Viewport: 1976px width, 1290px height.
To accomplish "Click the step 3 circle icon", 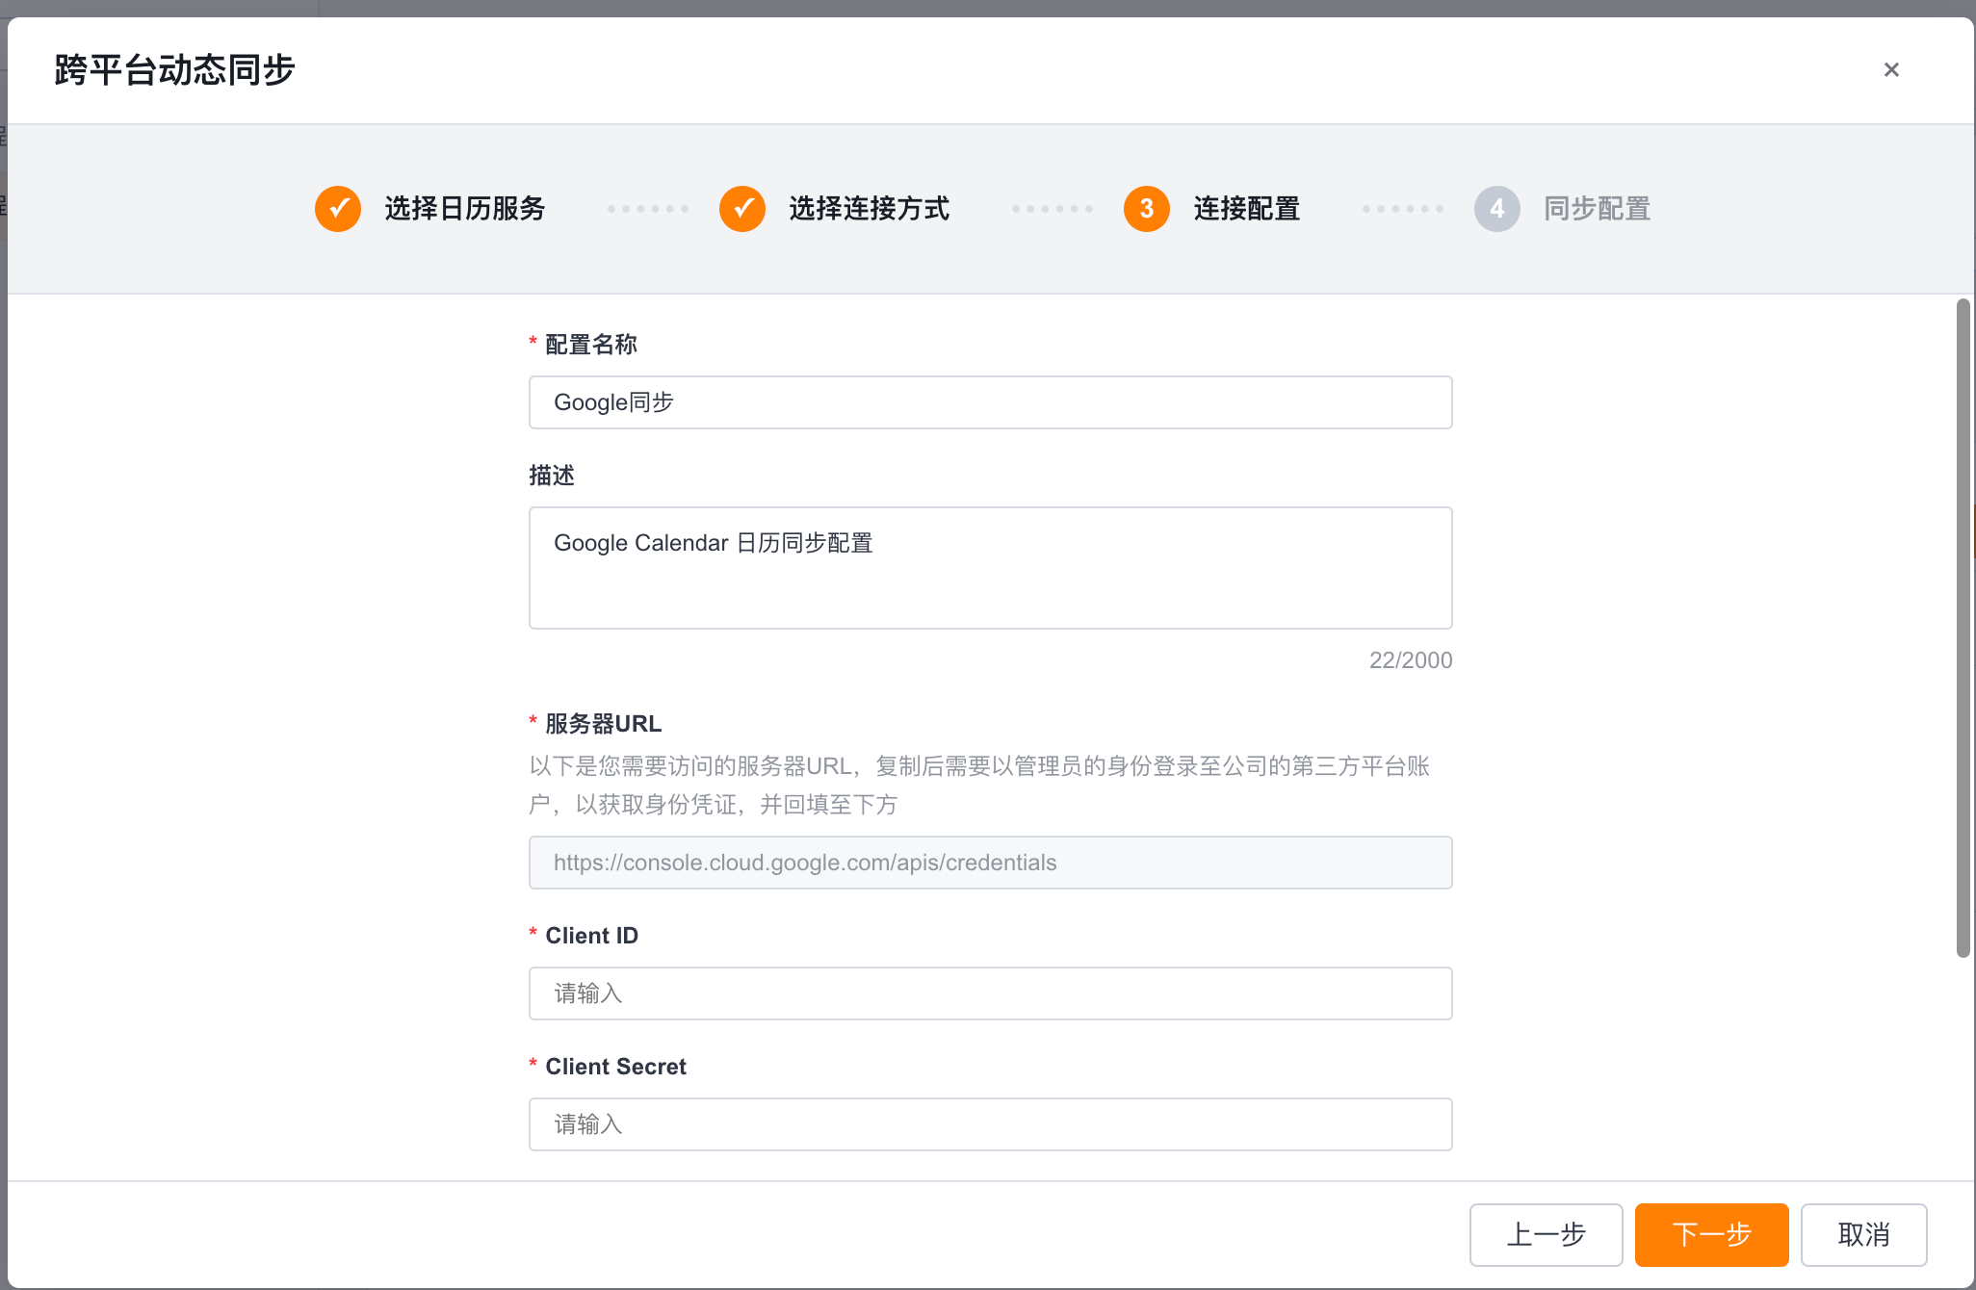I will pyautogui.click(x=1147, y=209).
